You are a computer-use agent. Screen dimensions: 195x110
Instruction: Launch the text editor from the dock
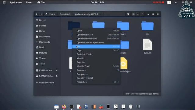(x=79, y=107)
